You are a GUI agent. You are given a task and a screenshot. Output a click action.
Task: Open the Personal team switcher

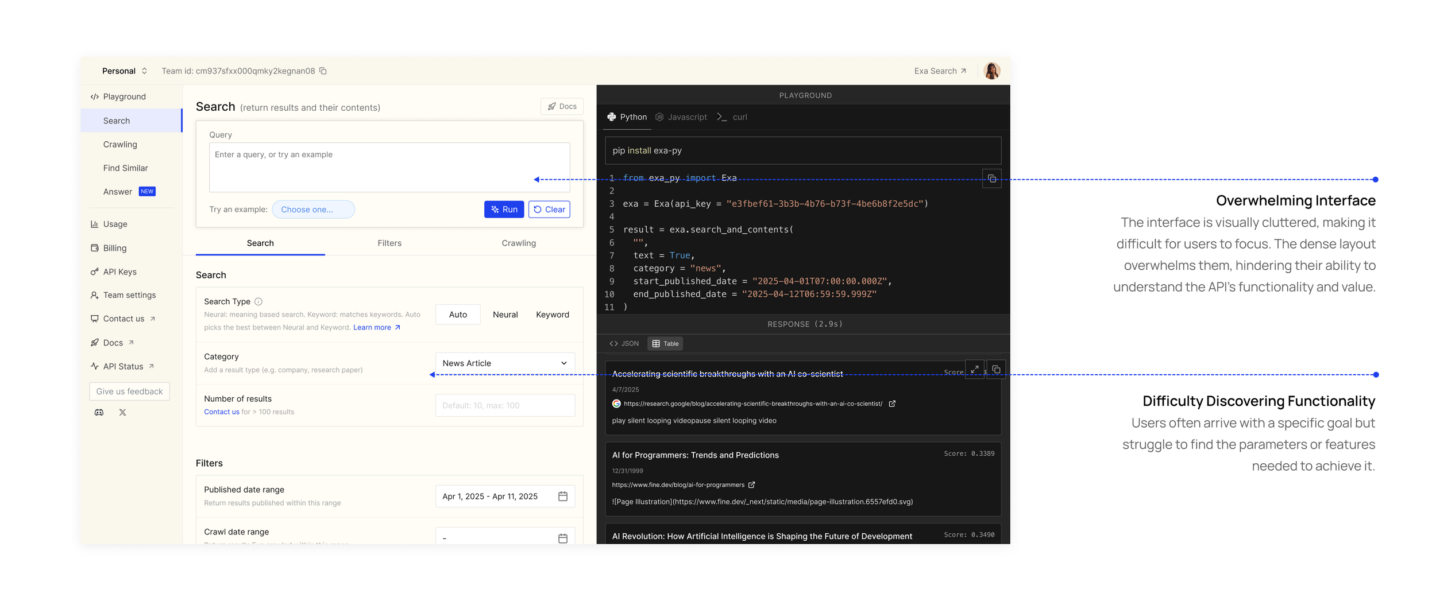(125, 71)
